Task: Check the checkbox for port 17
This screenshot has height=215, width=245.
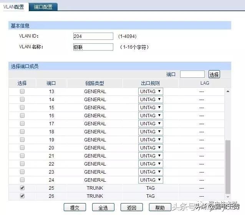Action: pyautogui.click(x=22, y=123)
